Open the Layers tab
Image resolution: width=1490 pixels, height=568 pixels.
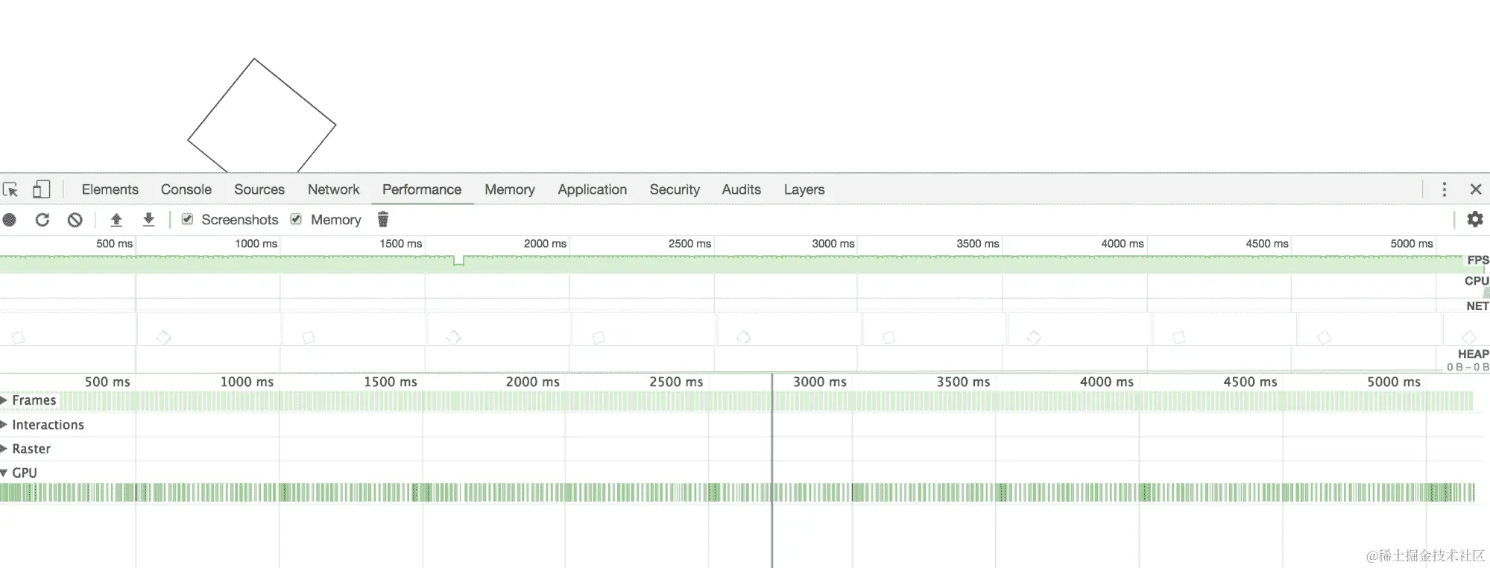pos(804,189)
